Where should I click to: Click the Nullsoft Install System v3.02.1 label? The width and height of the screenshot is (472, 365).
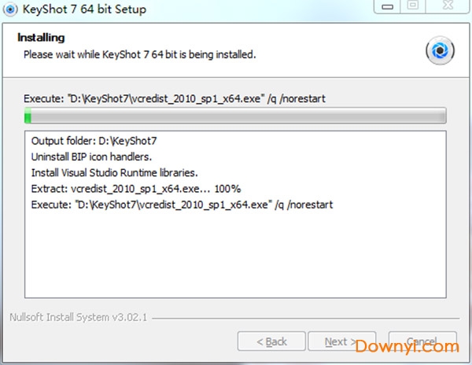pos(78,317)
